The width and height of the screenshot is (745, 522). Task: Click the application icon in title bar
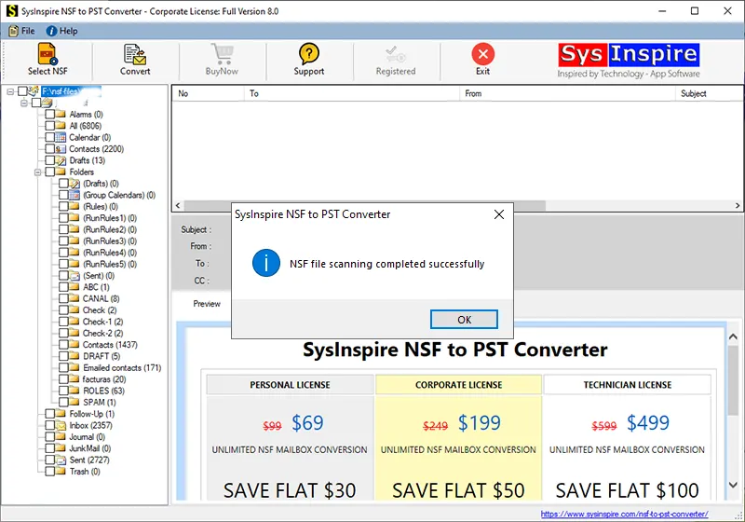click(x=12, y=11)
